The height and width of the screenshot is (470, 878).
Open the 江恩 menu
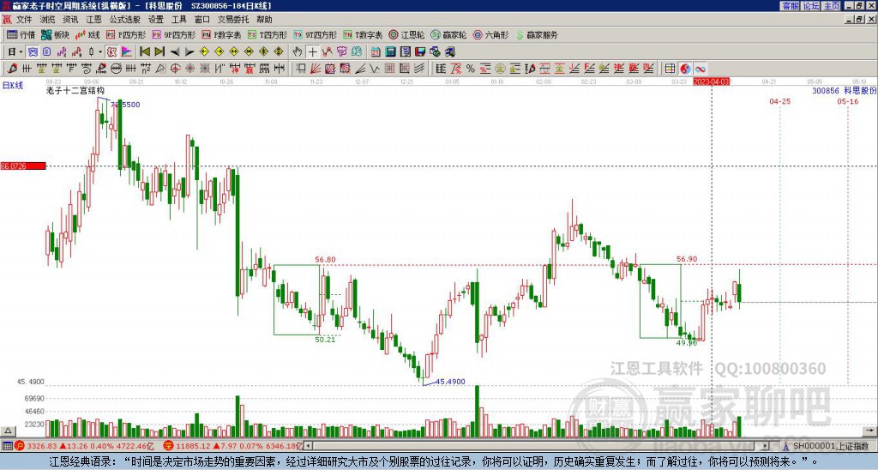[93, 20]
